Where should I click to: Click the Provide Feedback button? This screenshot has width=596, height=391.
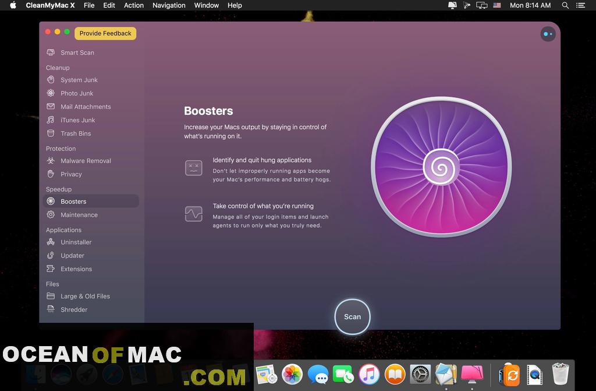[x=105, y=33]
